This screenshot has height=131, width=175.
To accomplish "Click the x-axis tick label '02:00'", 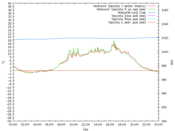I will tap(25, 124).
